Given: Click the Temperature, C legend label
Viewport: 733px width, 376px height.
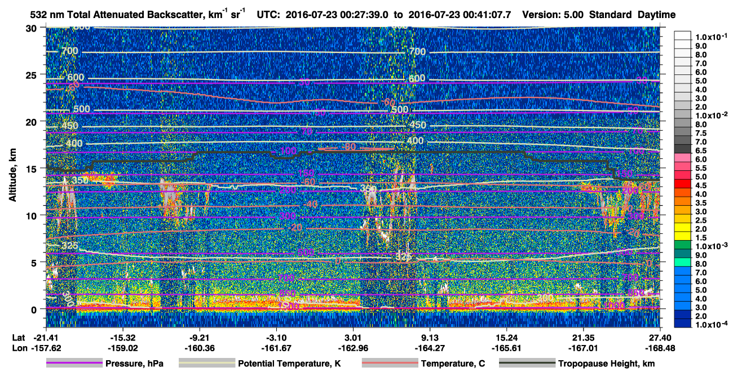Looking at the screenshot, I should [453, 364].
